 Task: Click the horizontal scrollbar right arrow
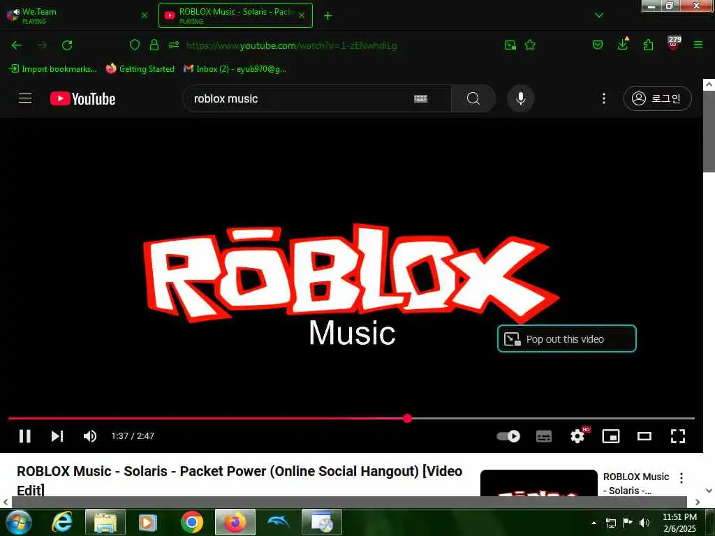point(698,502)
